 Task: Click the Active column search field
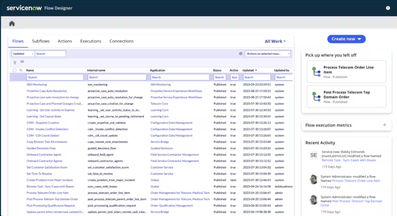click(234, 77)
